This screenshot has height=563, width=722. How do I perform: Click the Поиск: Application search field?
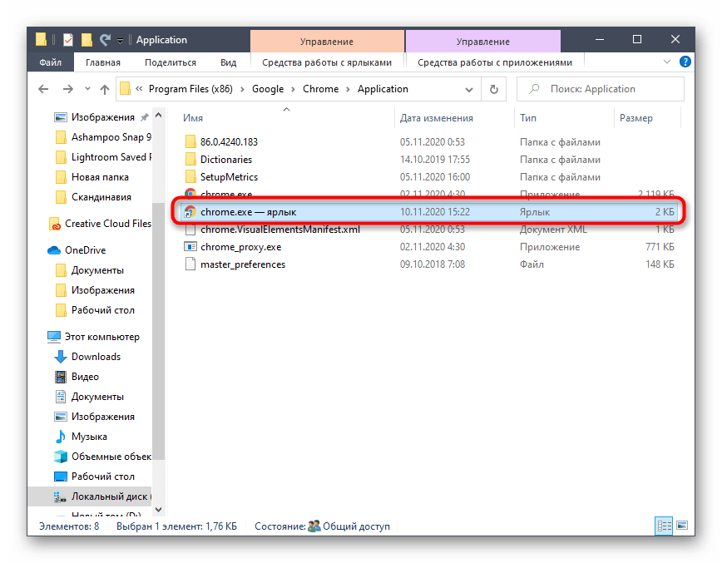tap(601, 89)
